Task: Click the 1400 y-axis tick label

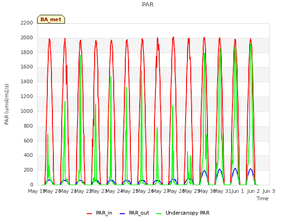Action: 27,82
